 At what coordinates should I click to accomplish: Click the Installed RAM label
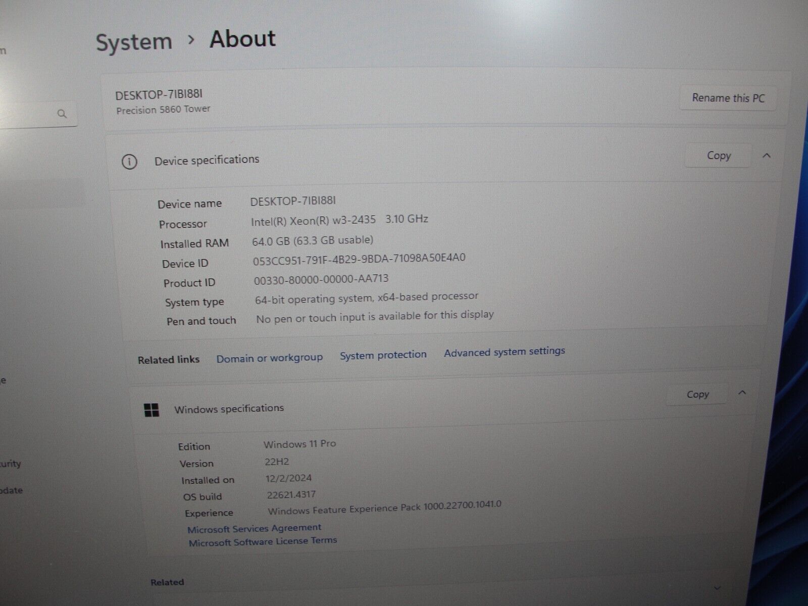tap(194, 244)
